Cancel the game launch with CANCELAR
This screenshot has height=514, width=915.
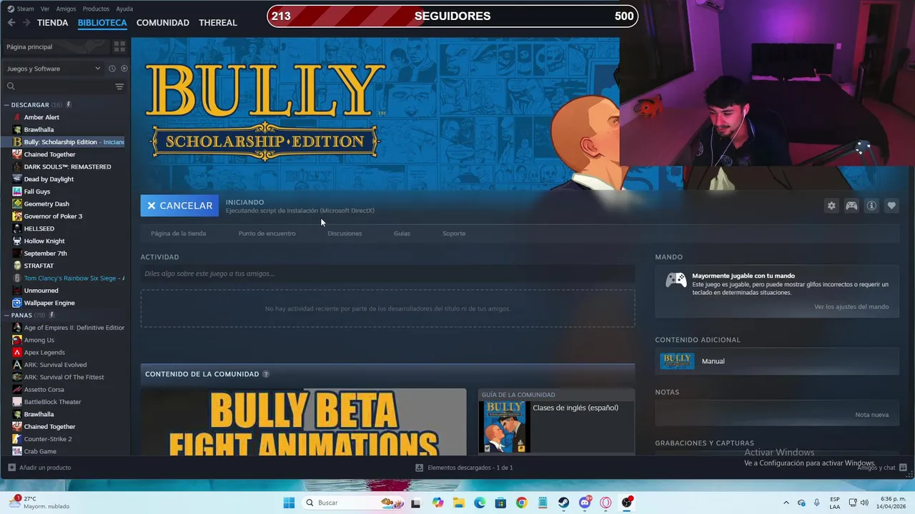point(179,206)
